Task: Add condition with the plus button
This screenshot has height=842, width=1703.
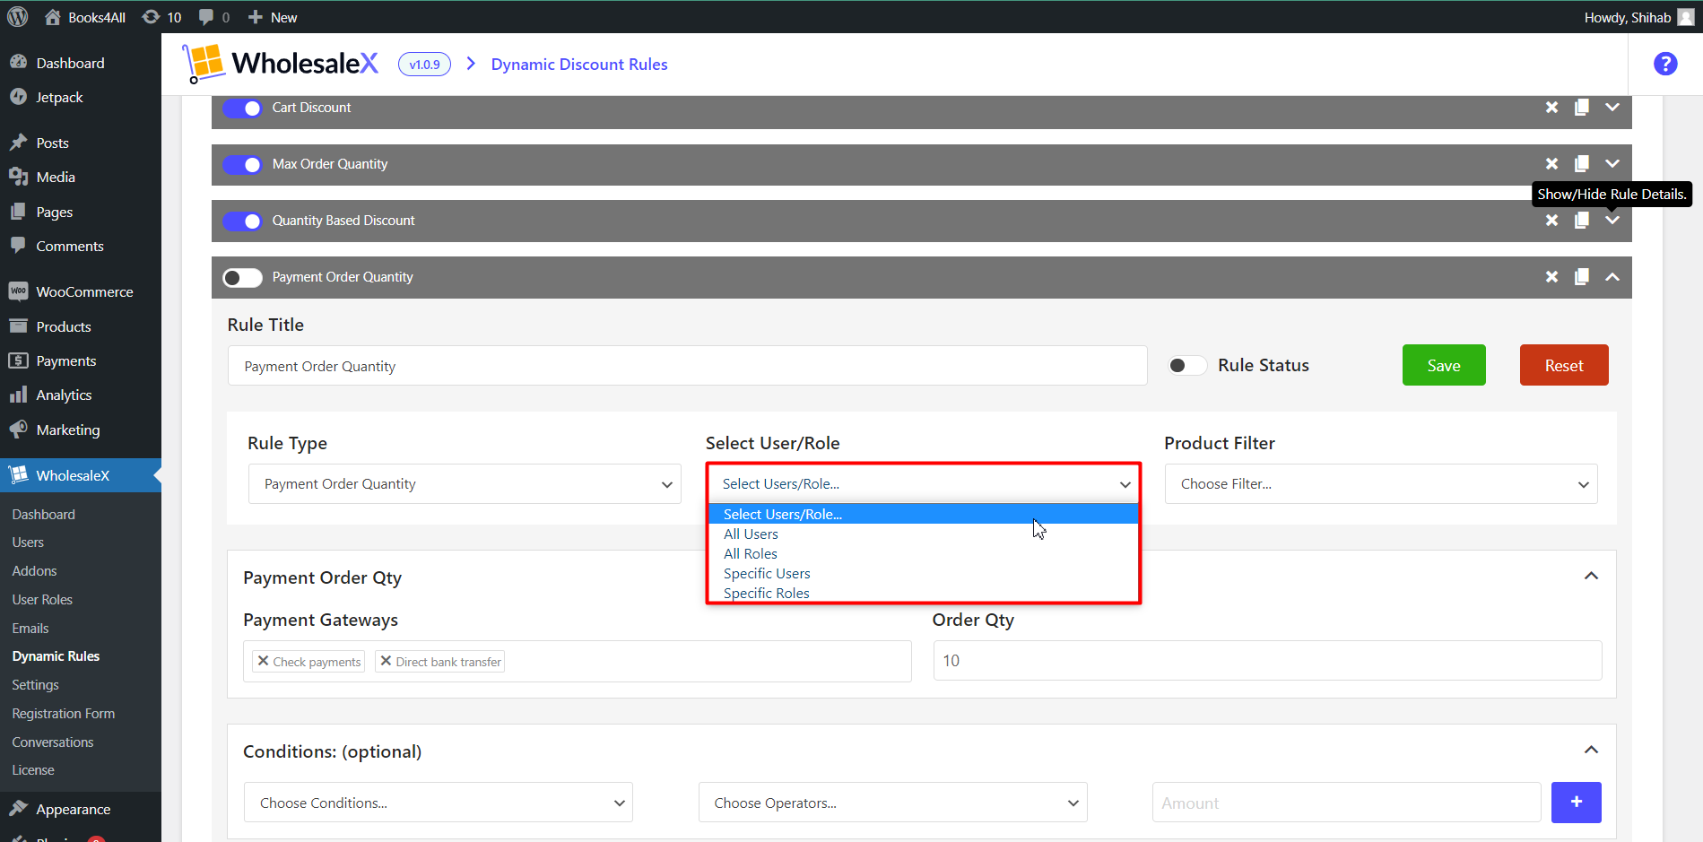Action: 1576,802
